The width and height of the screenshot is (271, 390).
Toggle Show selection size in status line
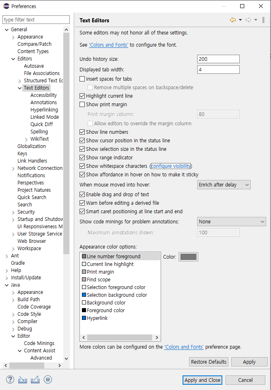[x=82, y=149]
